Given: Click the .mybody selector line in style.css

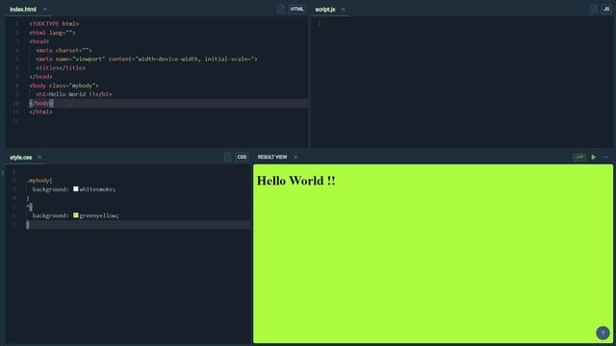Looking at the screenshot, I should pos(39,181).
